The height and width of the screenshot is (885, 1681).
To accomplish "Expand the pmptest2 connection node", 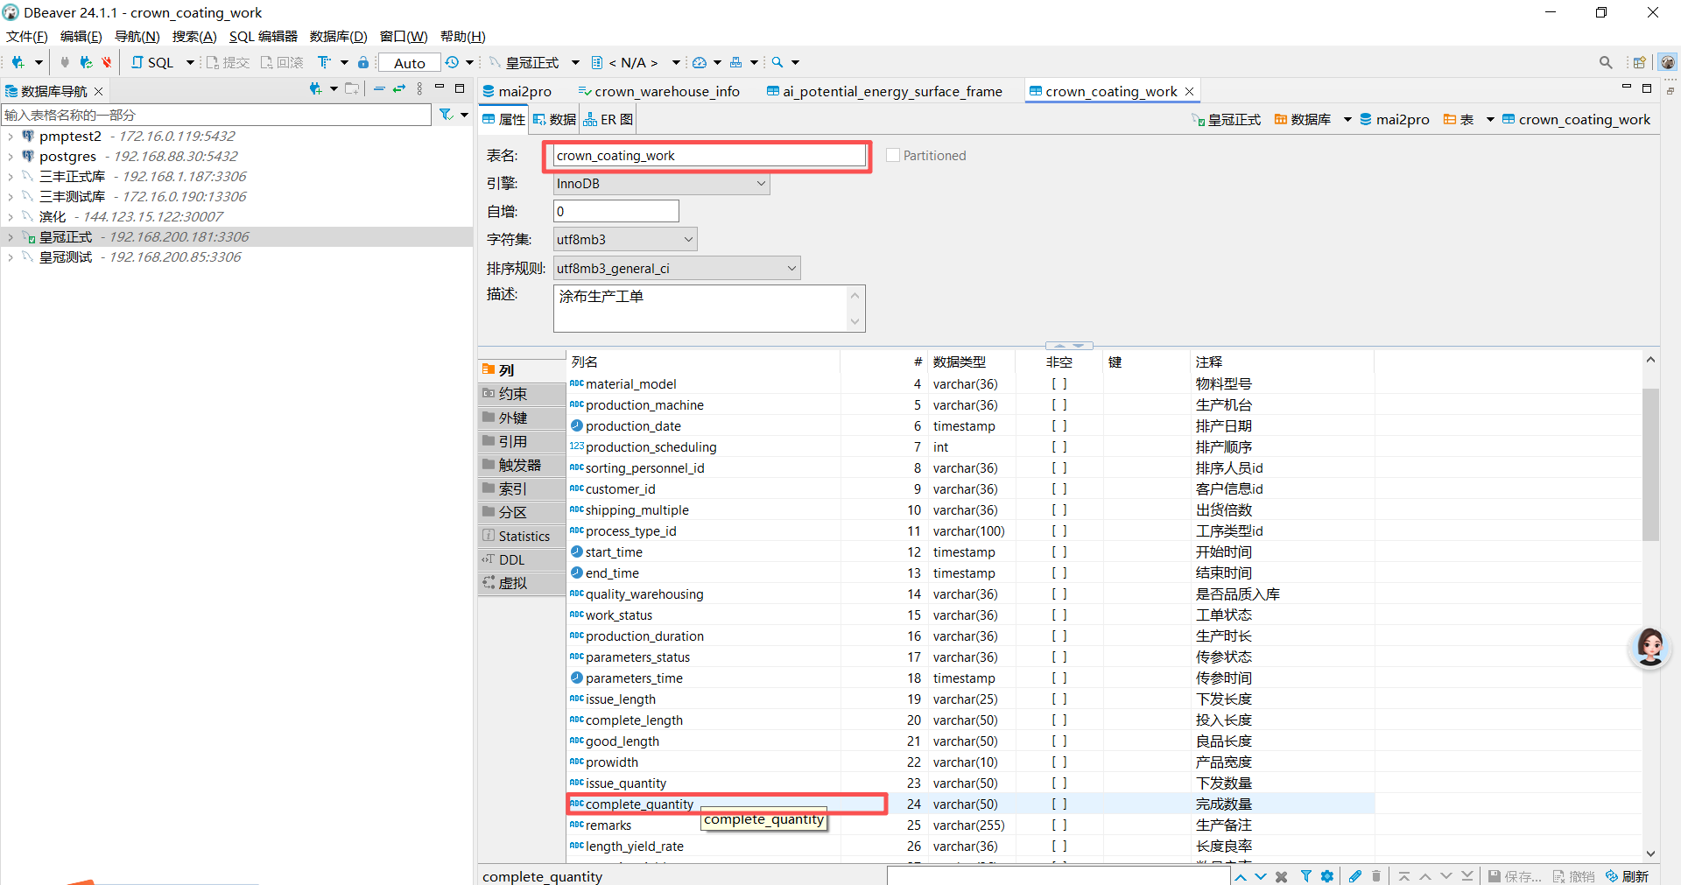I will (x=10, y=136).
